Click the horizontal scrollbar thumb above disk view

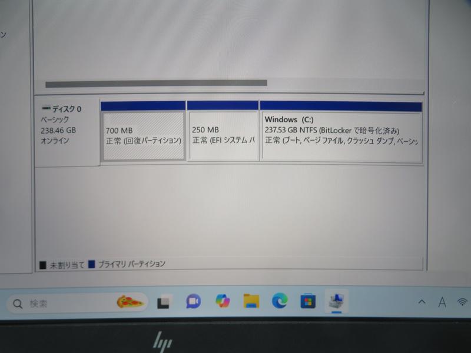(156, 84)
